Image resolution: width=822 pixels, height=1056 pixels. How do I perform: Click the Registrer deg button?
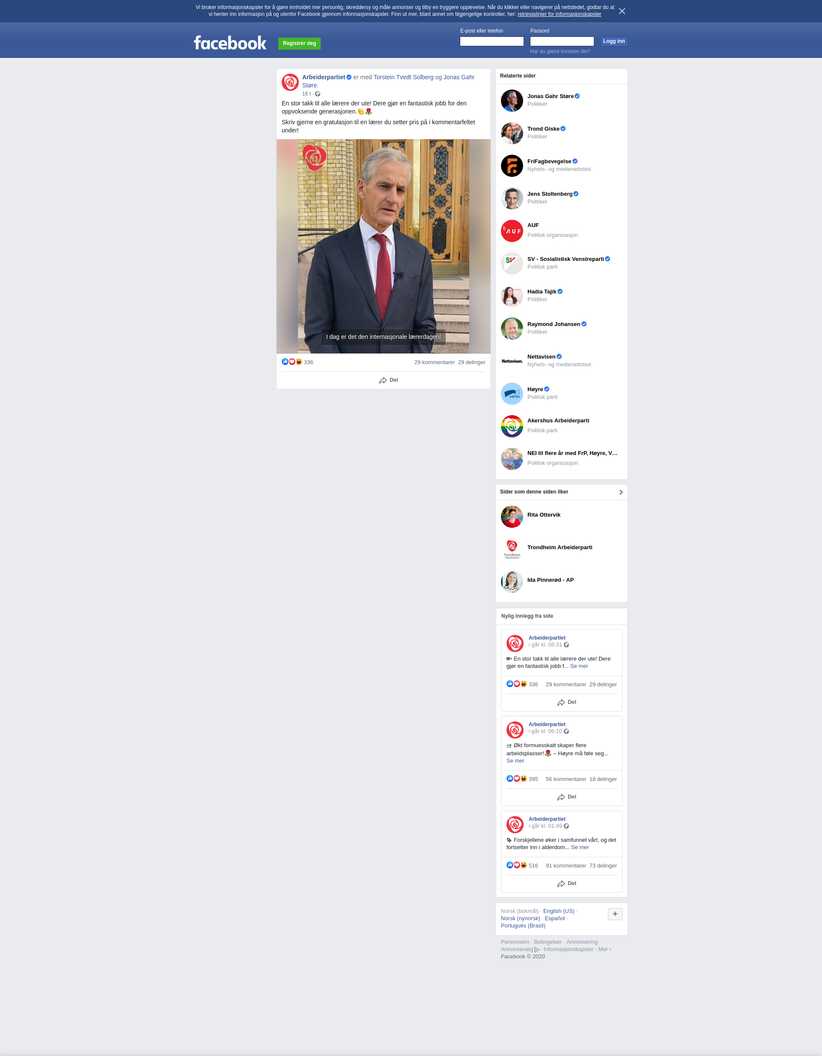299,44
